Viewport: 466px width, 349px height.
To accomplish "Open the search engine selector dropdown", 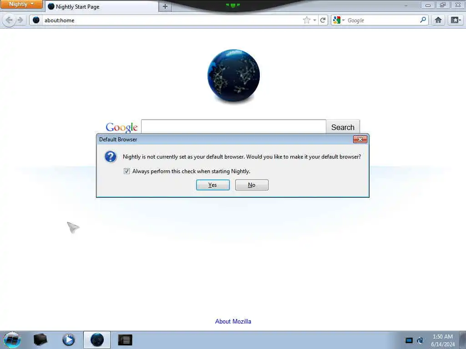I will [x=339, y=20].
